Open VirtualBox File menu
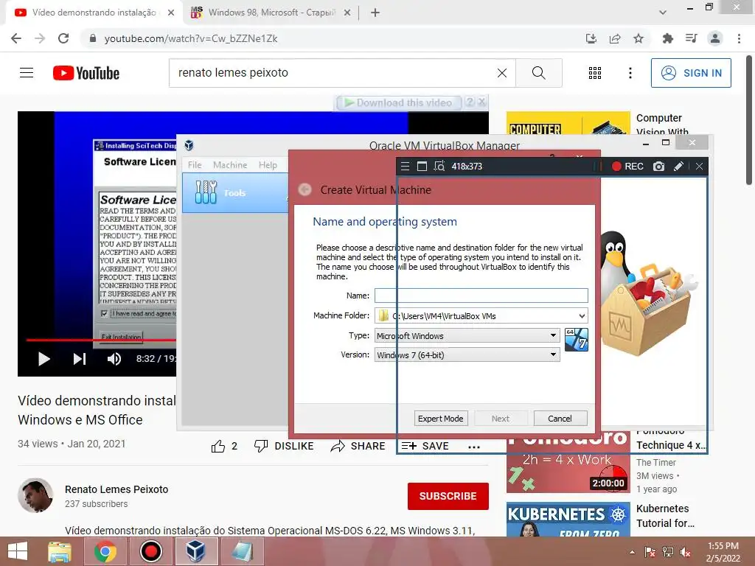Screen dimensions: 755x566 [x=195, y=165]
